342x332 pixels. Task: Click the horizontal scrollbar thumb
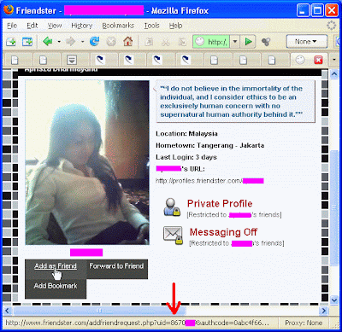click(x=99, y=311)
